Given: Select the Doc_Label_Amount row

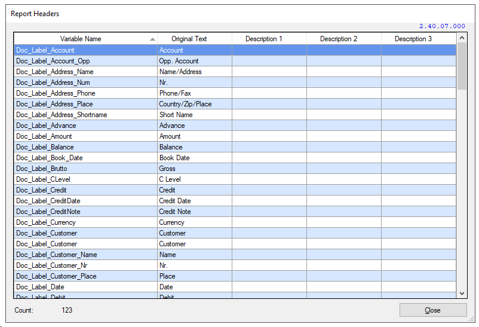Looking at the screenshot, I should pos(235,136).
